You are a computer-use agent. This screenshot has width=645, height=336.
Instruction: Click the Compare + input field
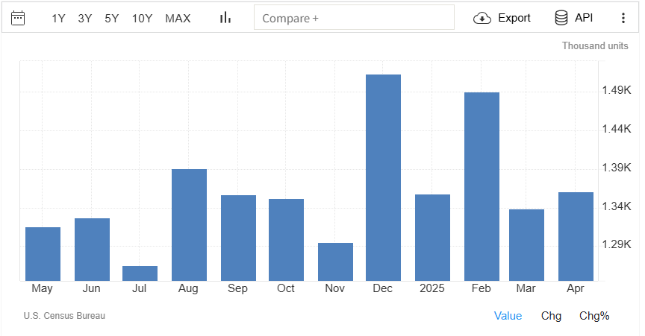(x=354, y=18)
